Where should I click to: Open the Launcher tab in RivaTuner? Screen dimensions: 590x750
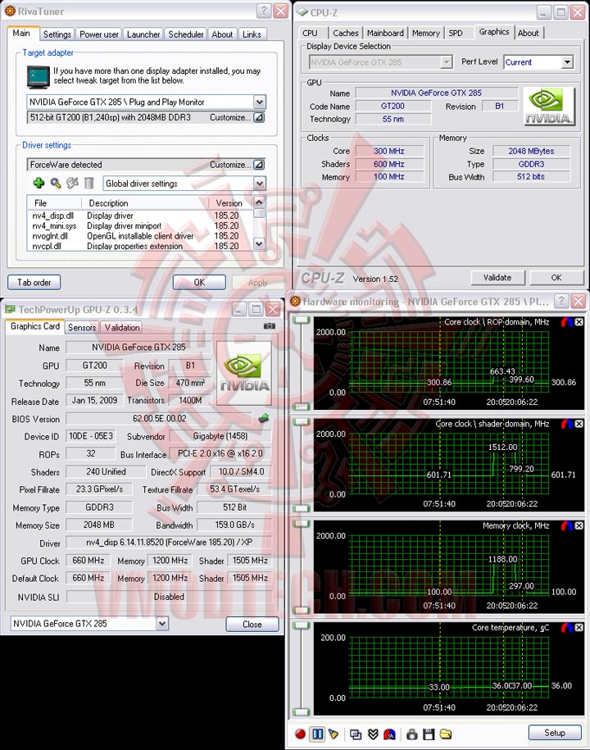tap(143, 34)
